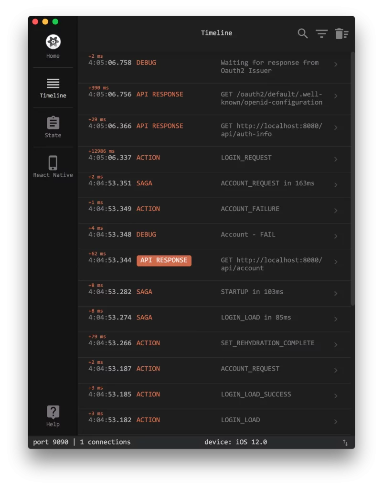Maximize the window with green button

tap(55, 21)
